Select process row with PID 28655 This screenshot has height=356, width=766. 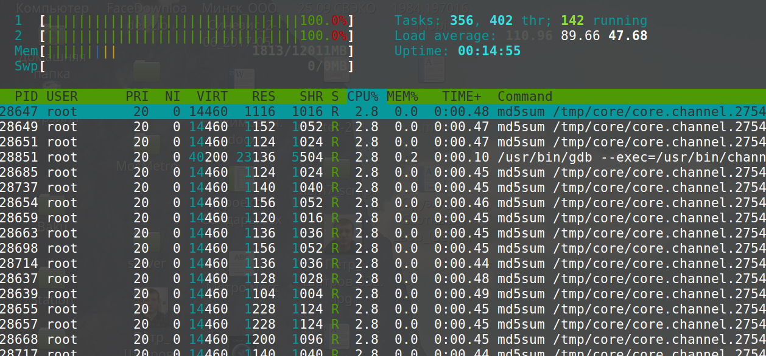(383, 309)
